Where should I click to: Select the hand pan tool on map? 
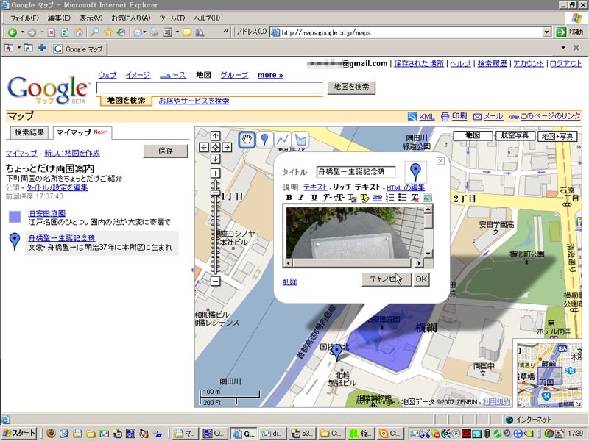tap(247, 140)
